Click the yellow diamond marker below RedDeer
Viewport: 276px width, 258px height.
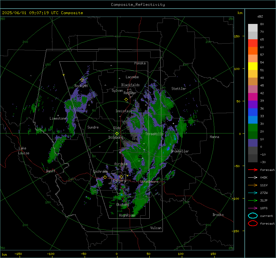(x=126, y=100)
